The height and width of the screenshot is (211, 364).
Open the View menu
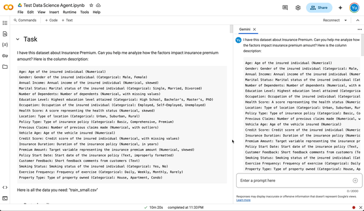(42, 12)
